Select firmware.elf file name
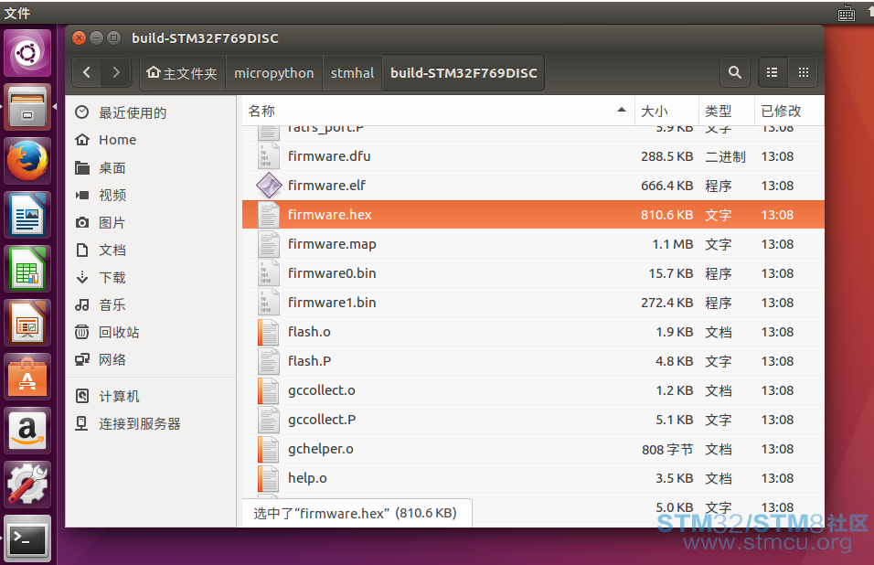This screenshot has width=874, height=565. pyautogui.click(x=326, y=186)
